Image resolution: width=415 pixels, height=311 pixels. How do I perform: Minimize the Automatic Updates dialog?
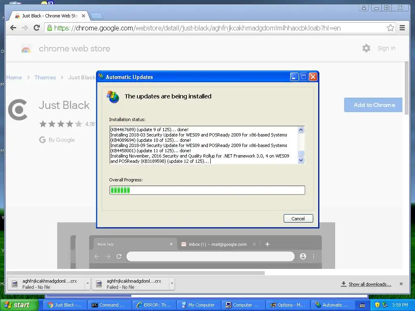[294, 77]
